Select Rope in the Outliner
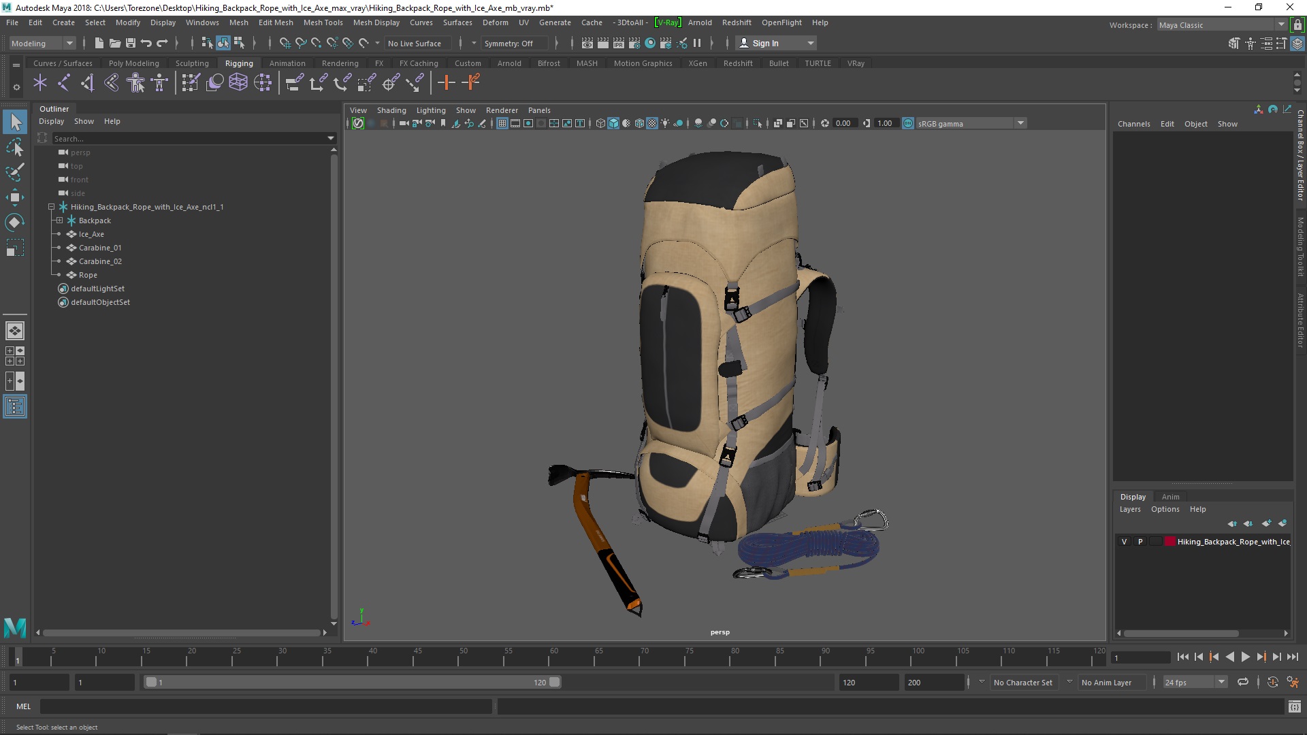Image resolution: width=1307 pixels, height=735 pixels. point(88,275)
